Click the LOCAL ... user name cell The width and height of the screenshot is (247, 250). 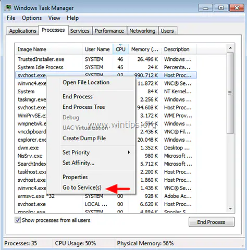click(x=96, y=204)
